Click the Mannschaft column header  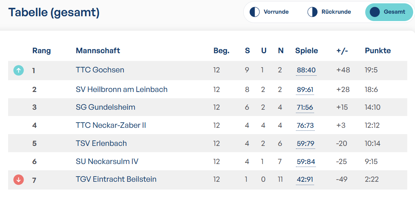(x=98, y=51)
